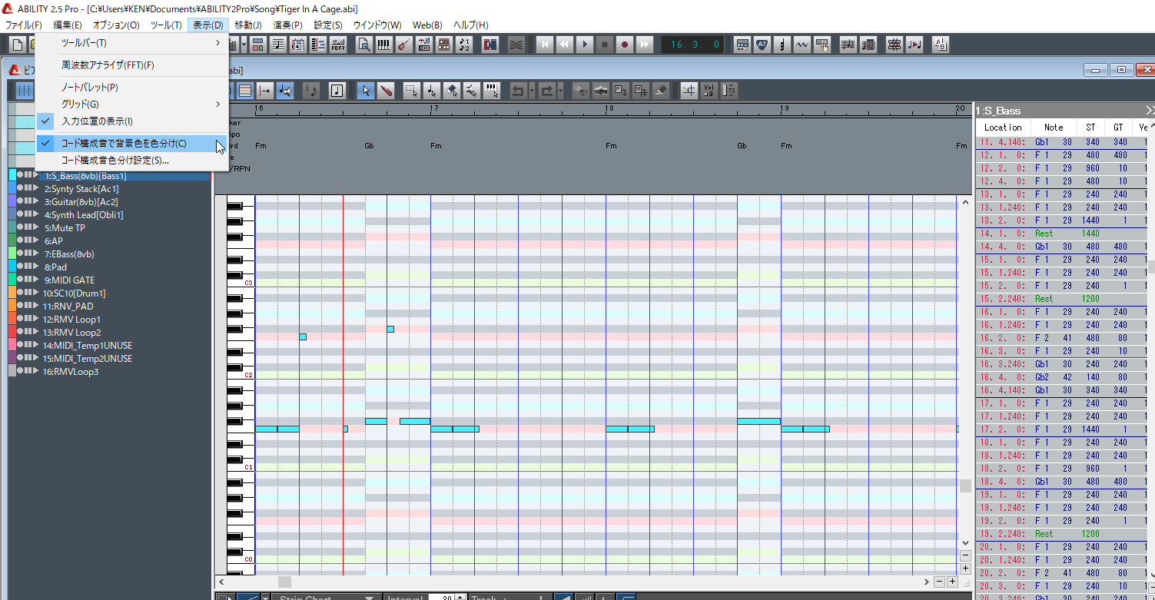The image size is (1155, 600).
Task: Click horizontal zoom-in plus button
Action: (x=952, y=582)
